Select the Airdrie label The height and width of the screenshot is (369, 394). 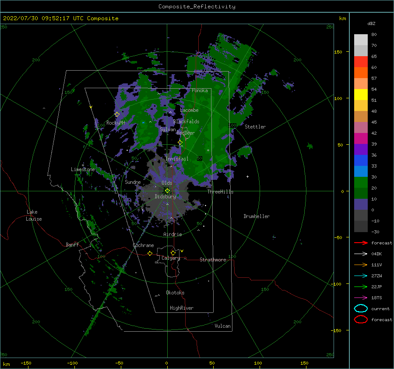pos(172,234)
